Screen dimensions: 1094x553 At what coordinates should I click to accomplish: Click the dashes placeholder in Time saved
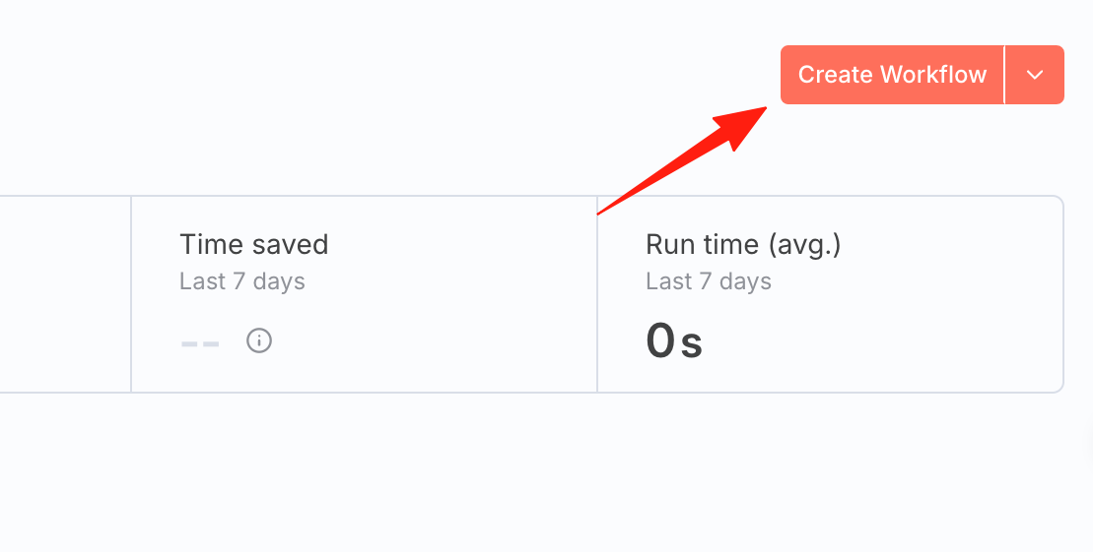(x=200, y=343)
